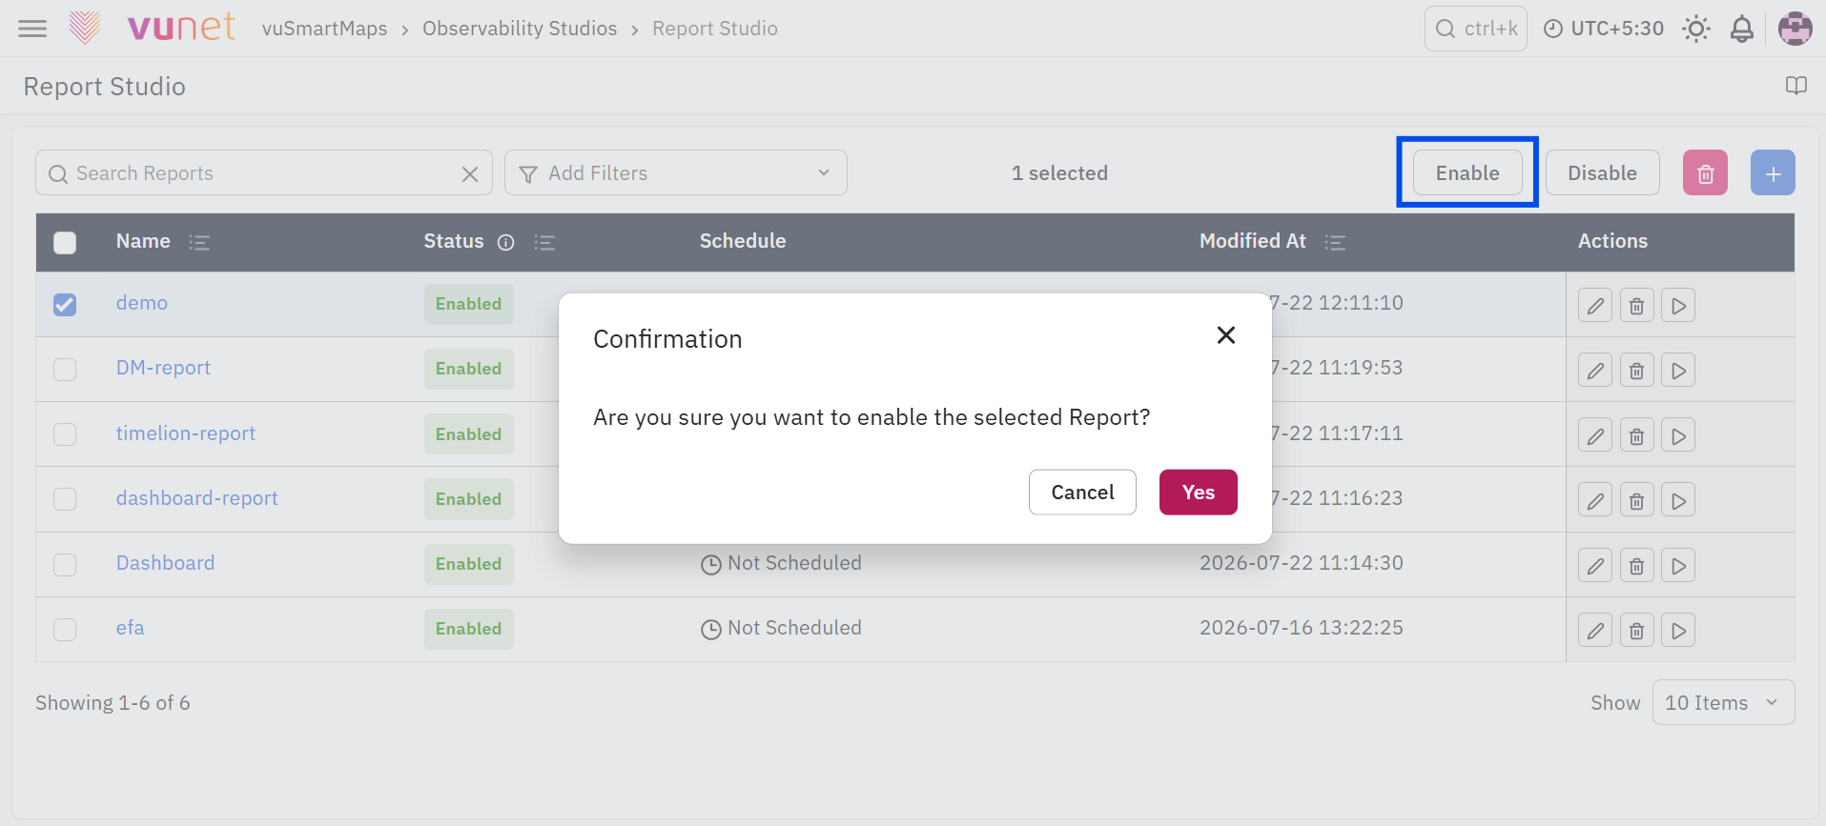
Task: Edit the demo report pencil icon
Action: (x=1595, y=306)
